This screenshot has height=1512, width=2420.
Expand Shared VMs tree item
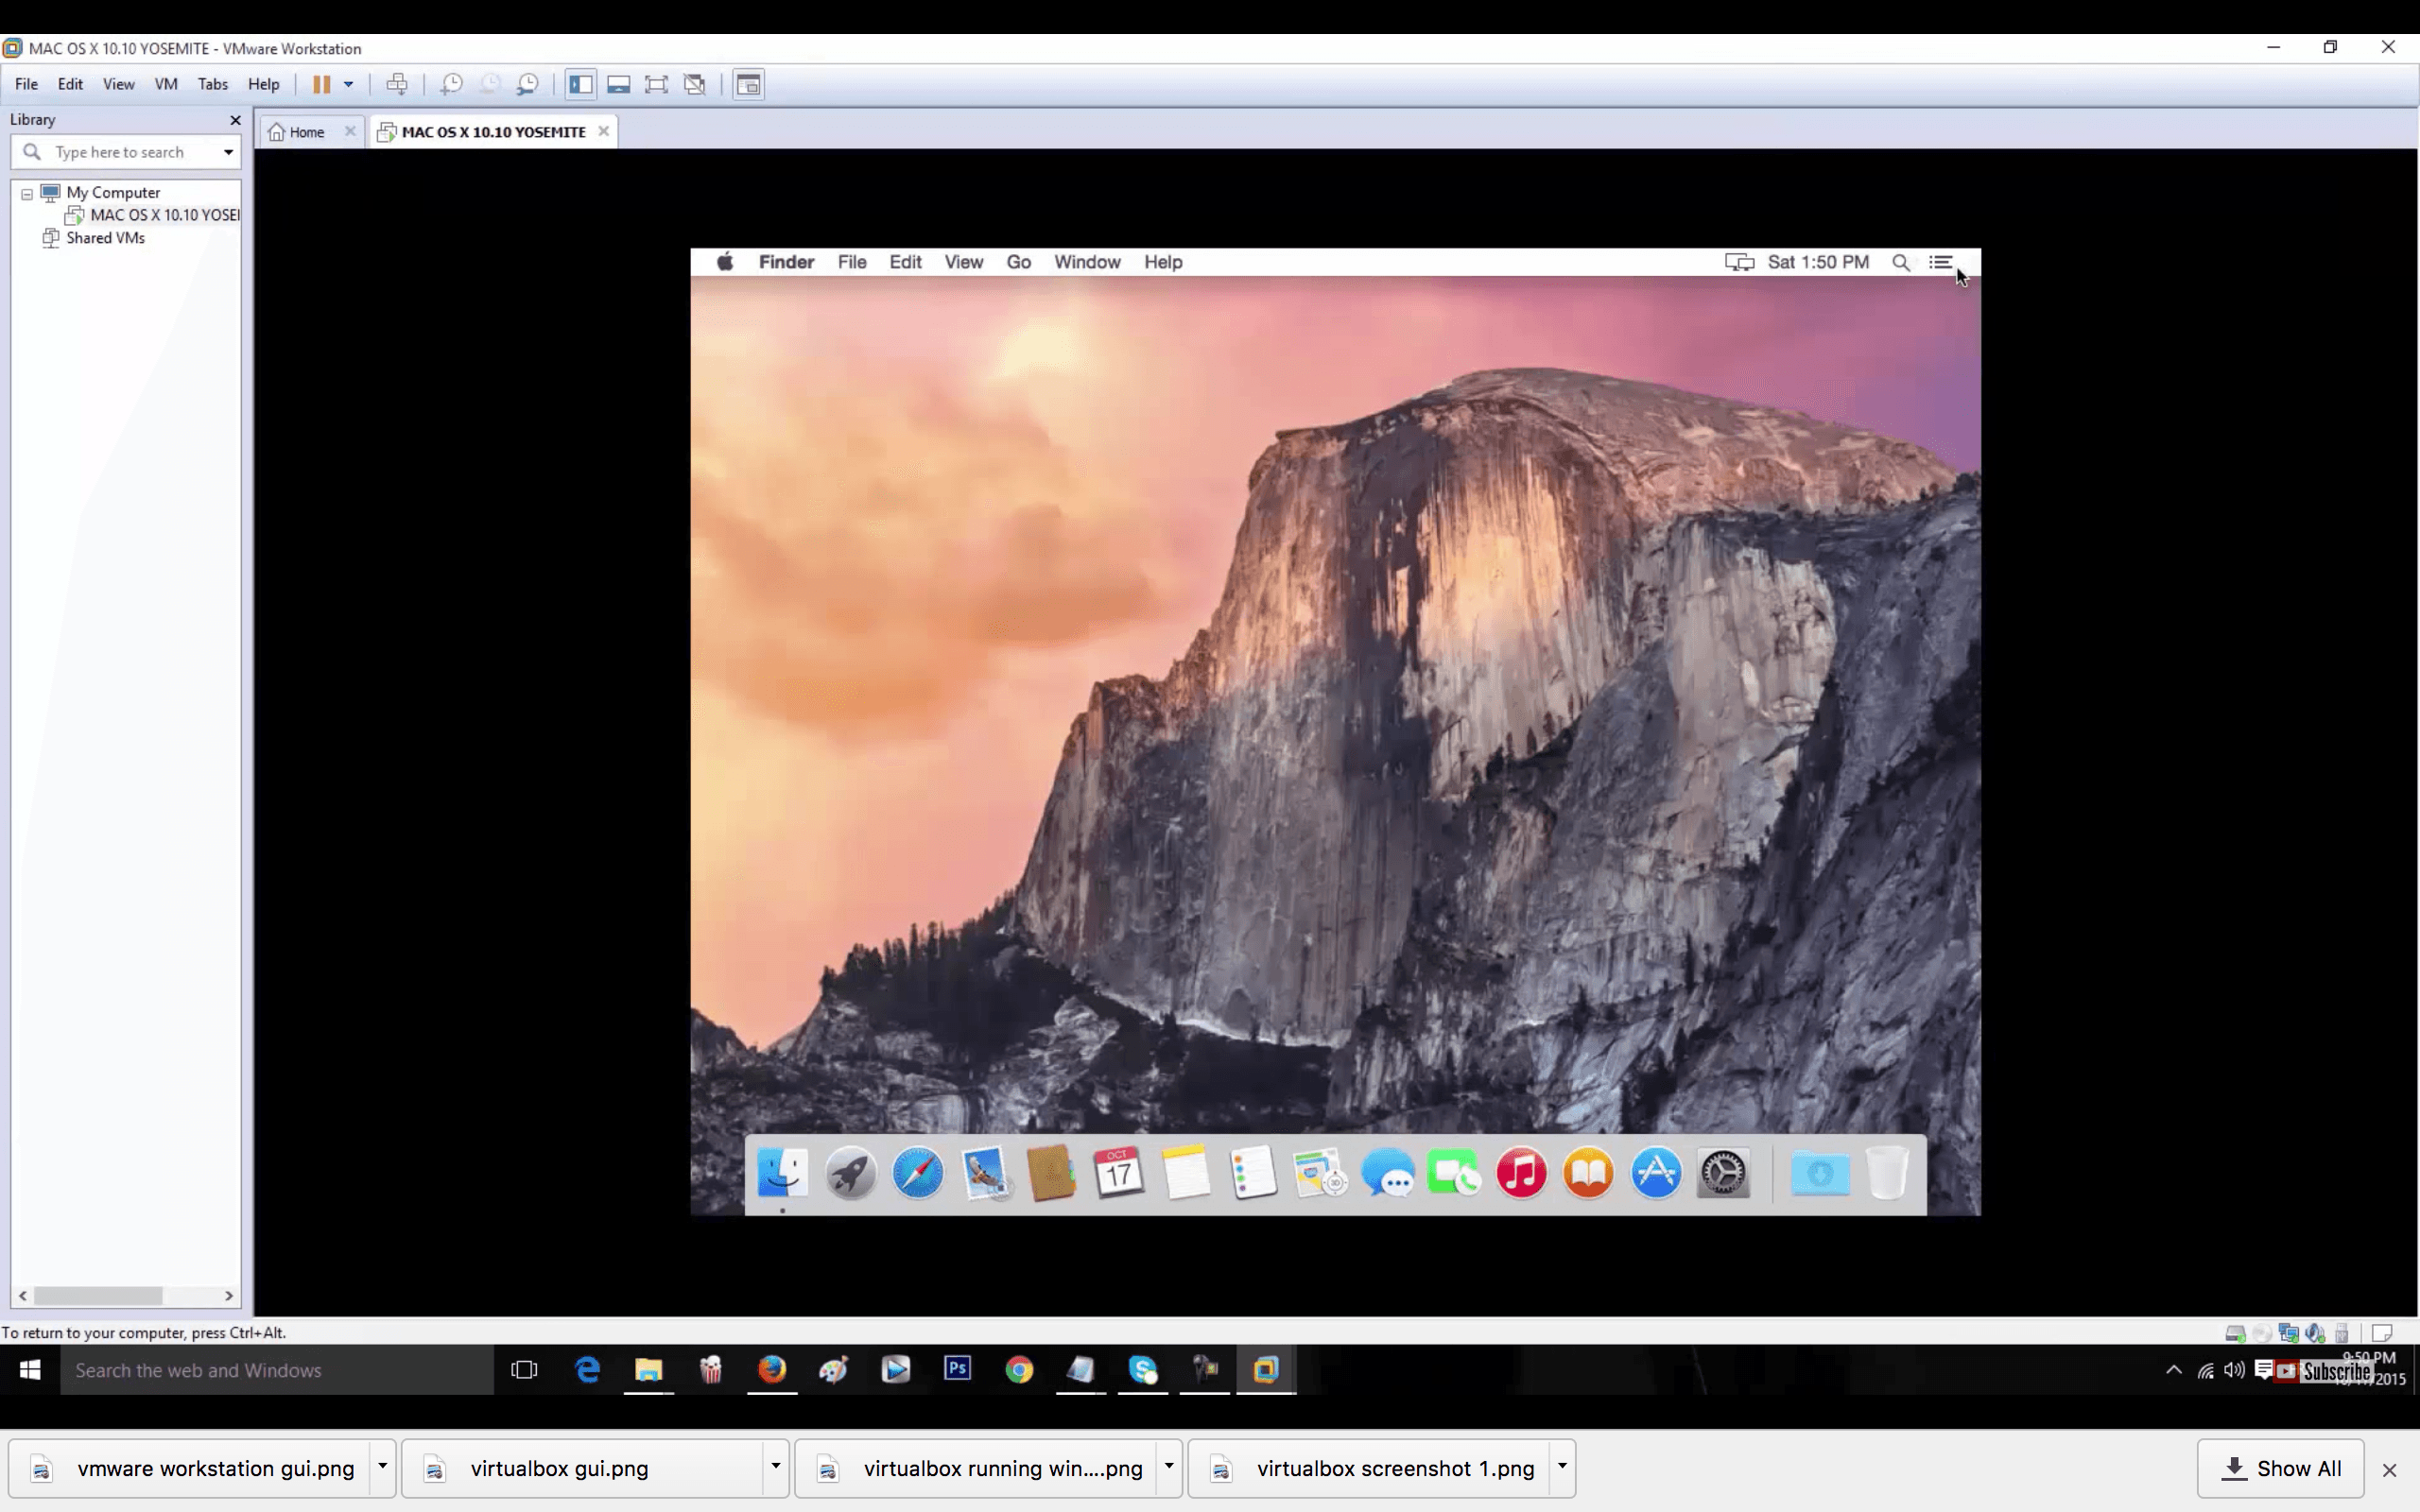[26, 237]
